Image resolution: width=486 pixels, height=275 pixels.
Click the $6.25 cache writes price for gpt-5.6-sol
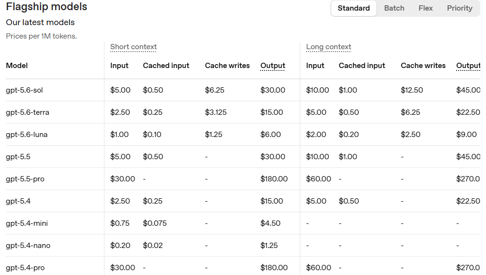coord(215,90)
